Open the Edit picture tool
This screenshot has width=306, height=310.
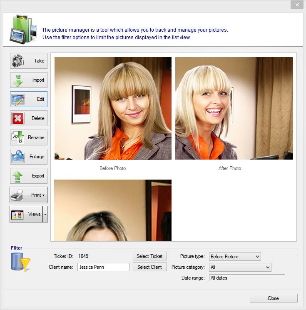coord(28,99)
